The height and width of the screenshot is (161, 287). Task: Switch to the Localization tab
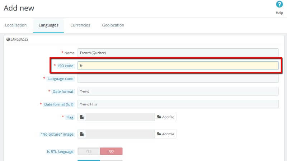point(16,25)
